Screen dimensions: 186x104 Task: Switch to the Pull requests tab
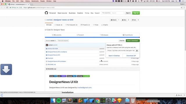click(x=71, y=25)
